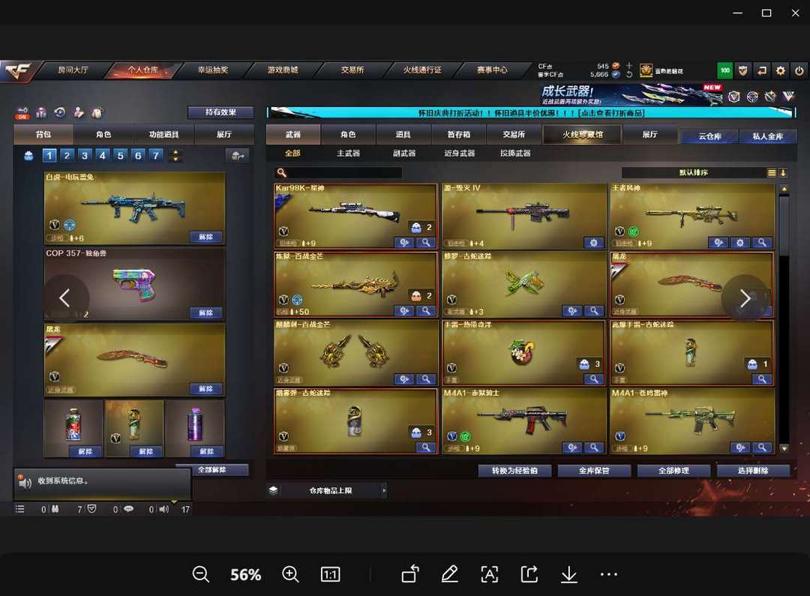Go to next image with right arrow

(744, 298)
